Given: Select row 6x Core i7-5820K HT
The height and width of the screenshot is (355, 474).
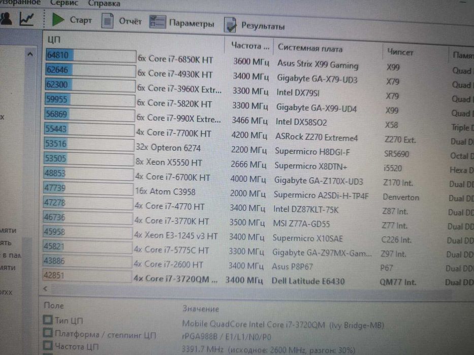Looking at the screenshot, I should 174,103.
